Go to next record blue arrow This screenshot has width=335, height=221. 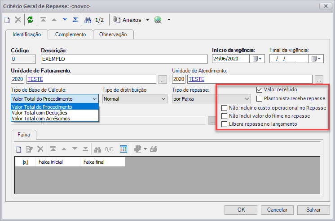tap(65, 20)
